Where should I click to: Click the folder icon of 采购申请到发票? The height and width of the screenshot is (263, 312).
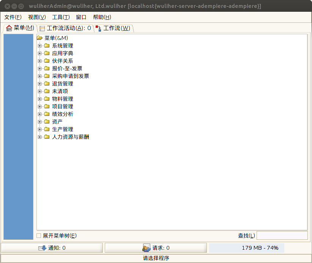47,76
